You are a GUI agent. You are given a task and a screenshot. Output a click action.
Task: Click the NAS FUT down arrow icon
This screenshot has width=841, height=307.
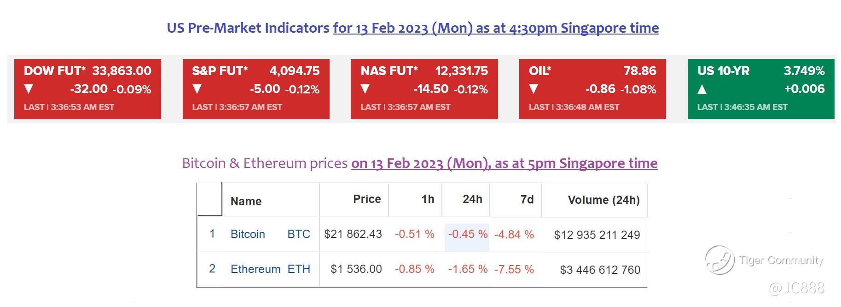click(365, 89)
